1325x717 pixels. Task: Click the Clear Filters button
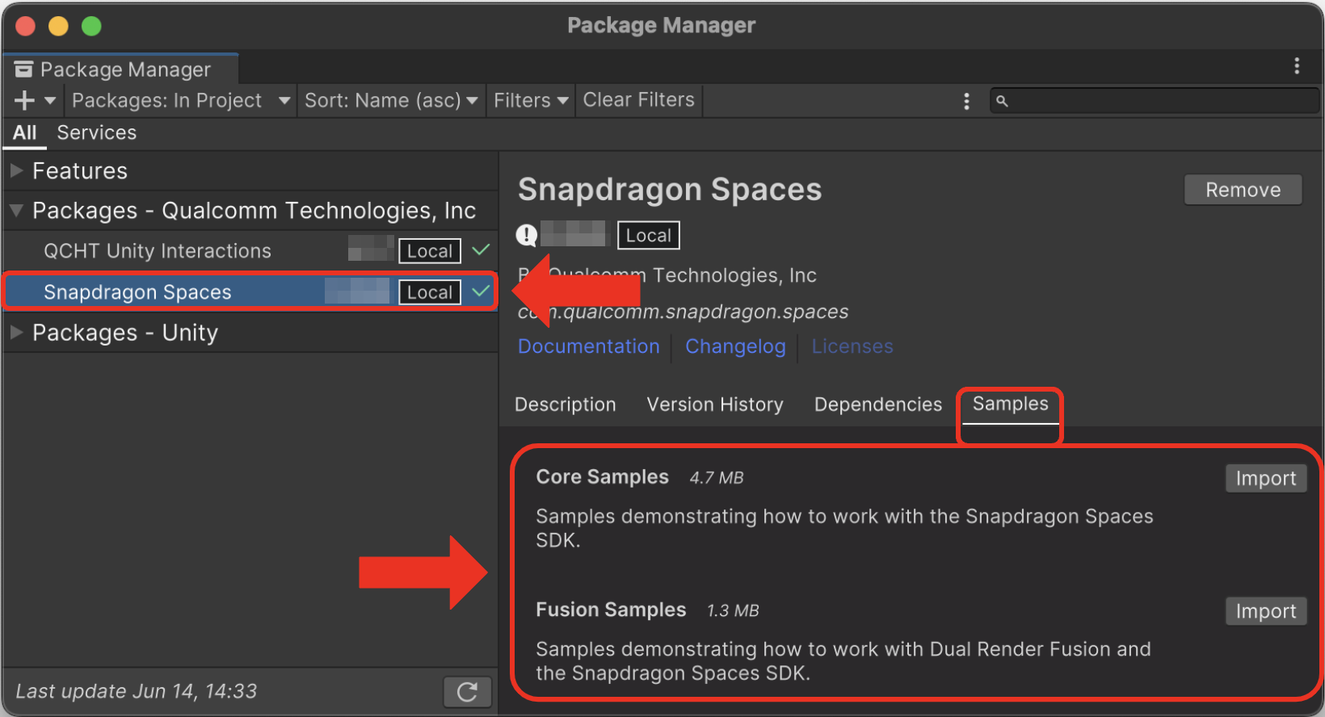click(x=638, y=100)
